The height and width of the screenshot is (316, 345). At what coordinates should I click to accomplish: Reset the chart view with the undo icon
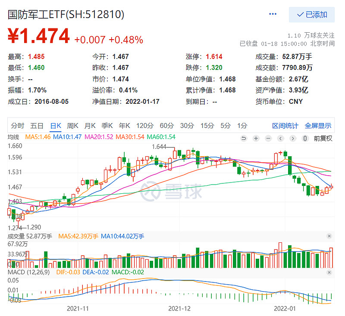pos(244,139)
